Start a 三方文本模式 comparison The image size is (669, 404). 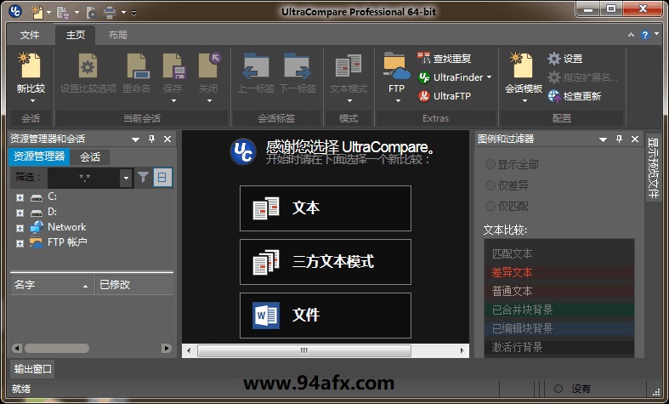point(325,262)
